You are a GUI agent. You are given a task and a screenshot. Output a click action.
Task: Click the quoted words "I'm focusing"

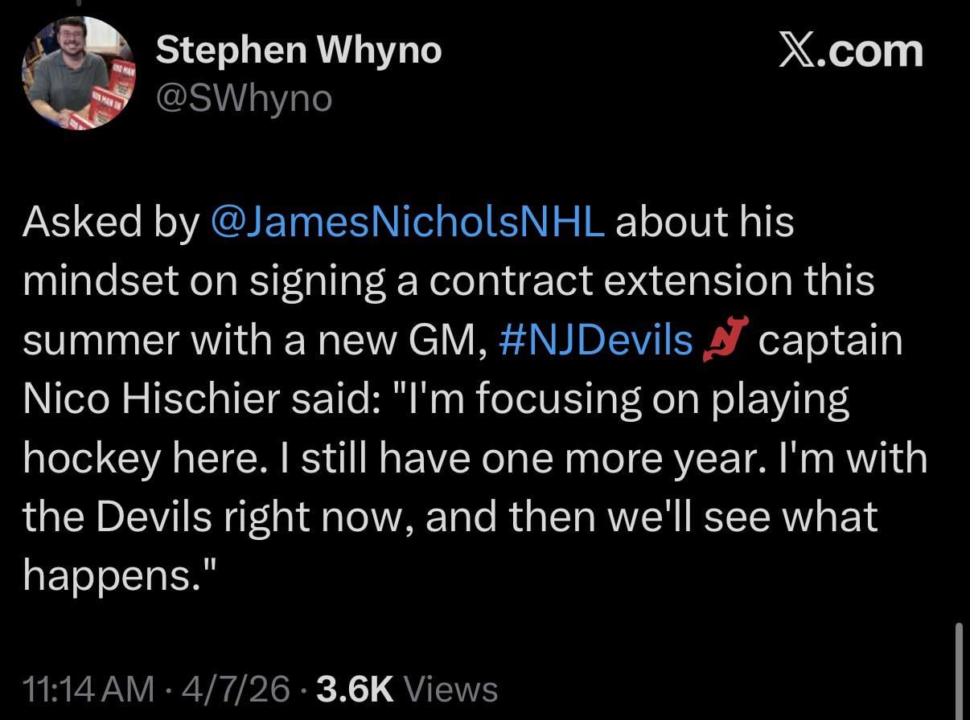[x=513, y=399]
